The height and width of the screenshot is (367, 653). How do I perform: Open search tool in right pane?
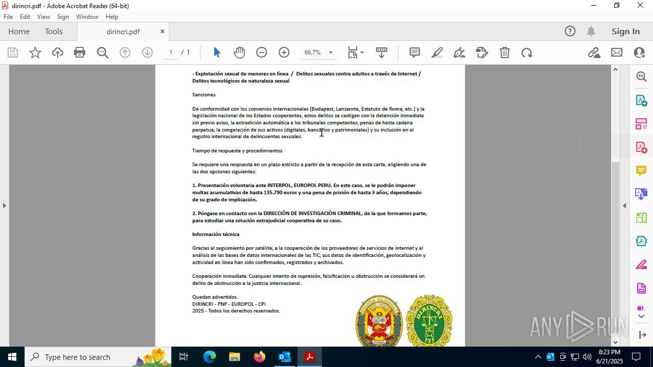(641, 76)
